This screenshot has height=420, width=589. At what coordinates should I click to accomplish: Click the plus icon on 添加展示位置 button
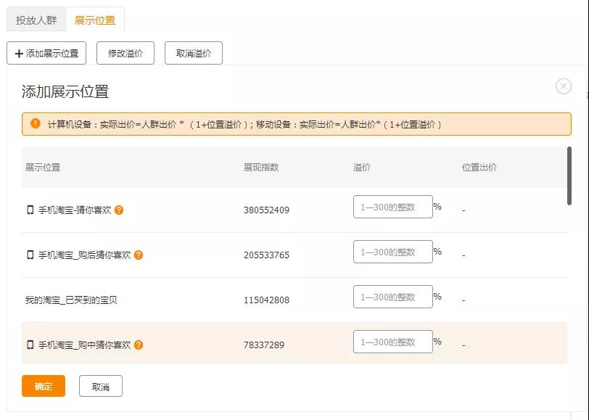[17, 53]
